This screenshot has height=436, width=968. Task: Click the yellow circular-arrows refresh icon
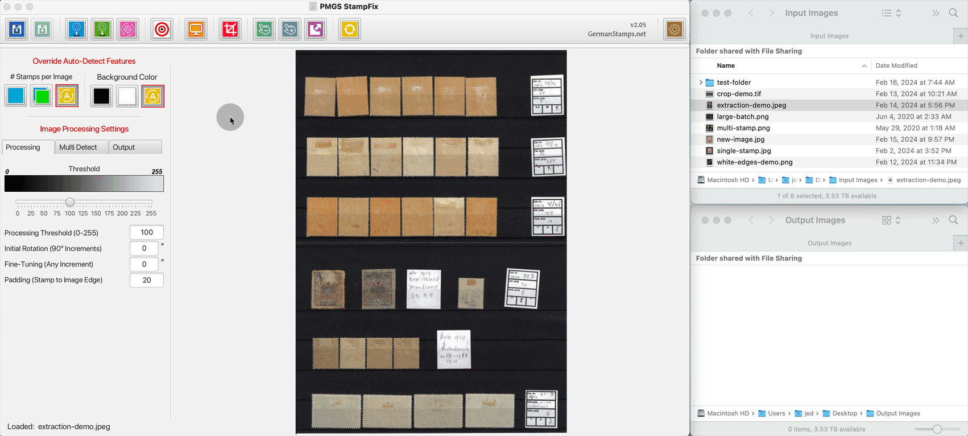click(350, 29)
